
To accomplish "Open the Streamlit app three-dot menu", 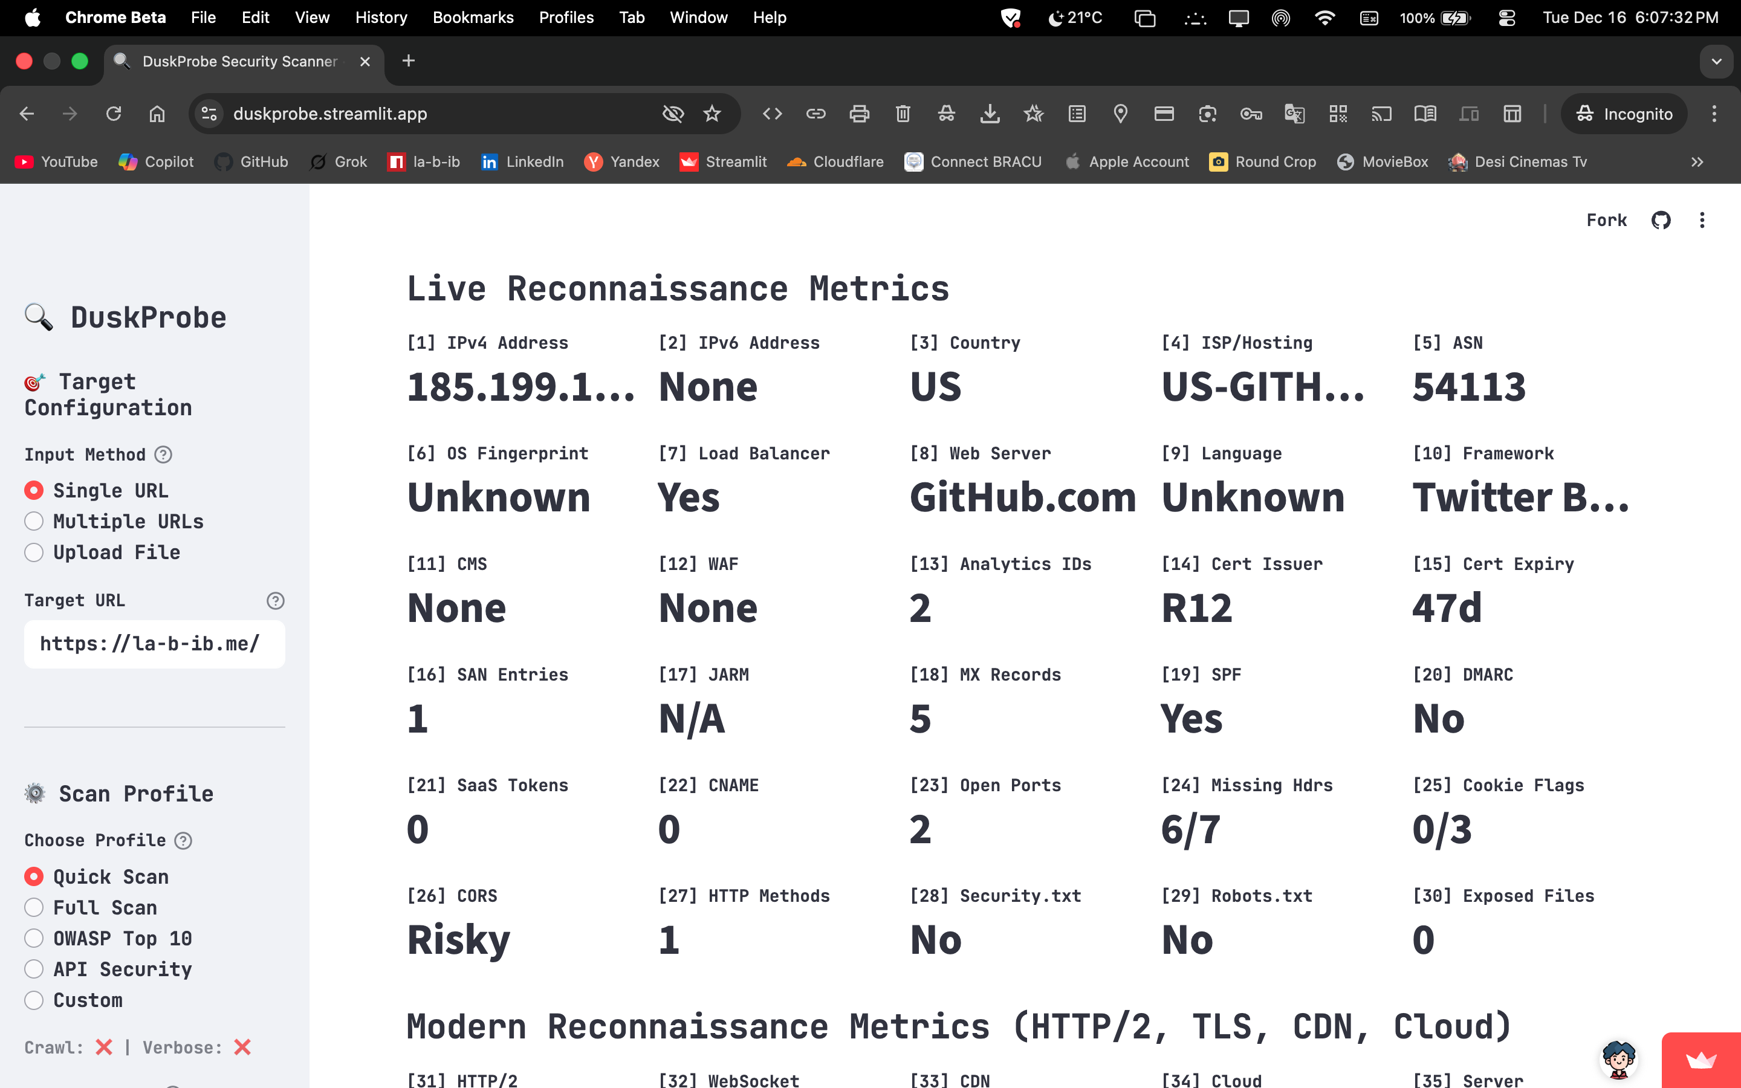I will (1702, 220).
